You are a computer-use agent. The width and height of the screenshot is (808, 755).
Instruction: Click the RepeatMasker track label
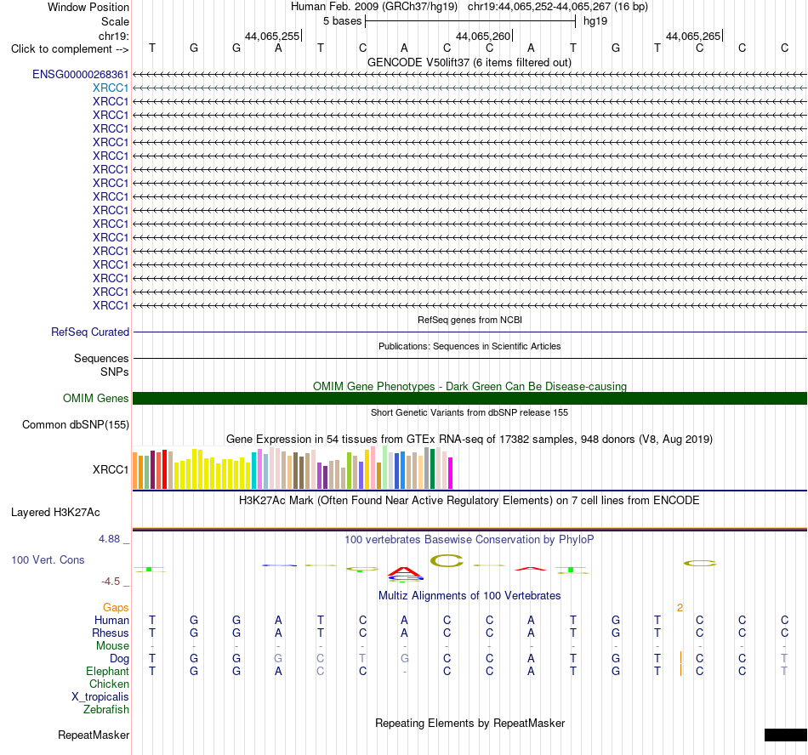94,735
